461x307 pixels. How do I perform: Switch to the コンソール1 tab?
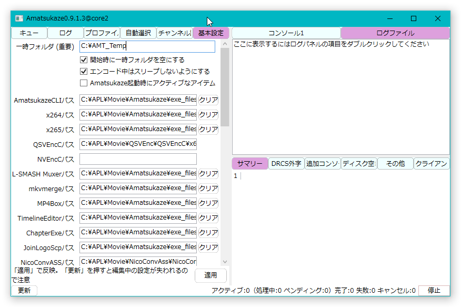(286, 33)
